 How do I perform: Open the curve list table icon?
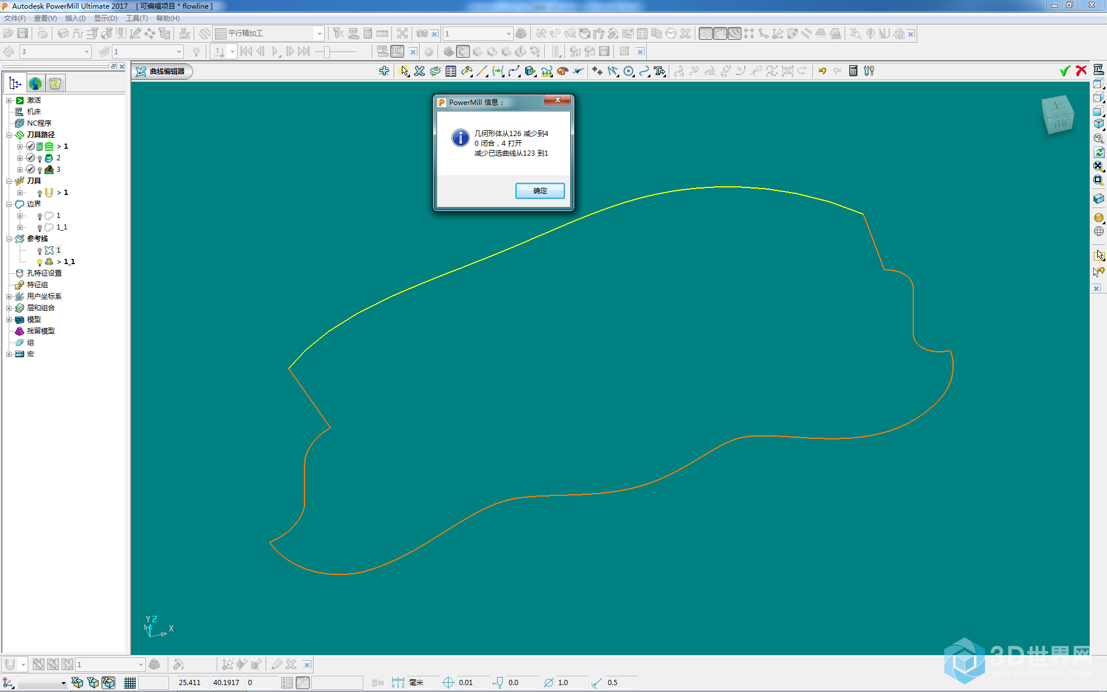coord(451,71)
